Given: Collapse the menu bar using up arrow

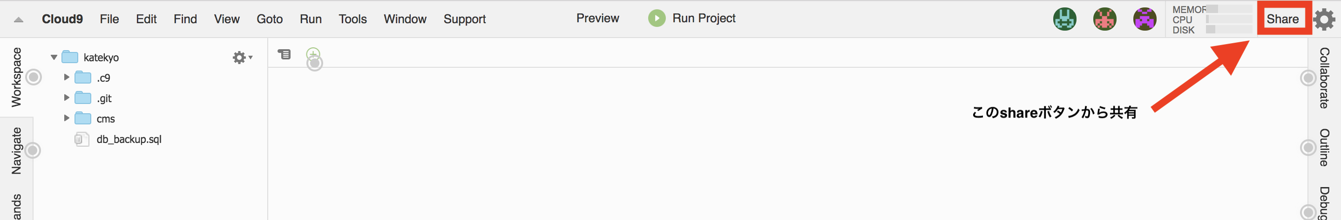Looking at the screenshot, I should click(19, 19).
